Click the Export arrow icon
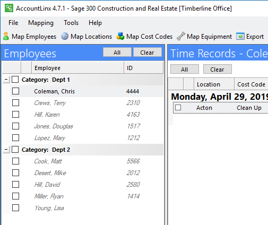Image resolution: width=268 pixels, height=225 pixels. pos(240,37)
